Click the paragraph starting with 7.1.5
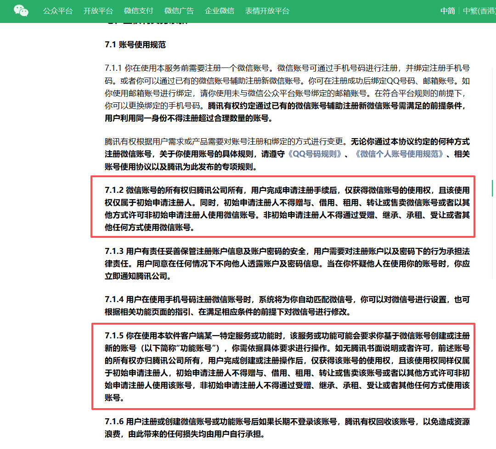The width and height of the screenshot is (496, 449). (x=287, y=367)
